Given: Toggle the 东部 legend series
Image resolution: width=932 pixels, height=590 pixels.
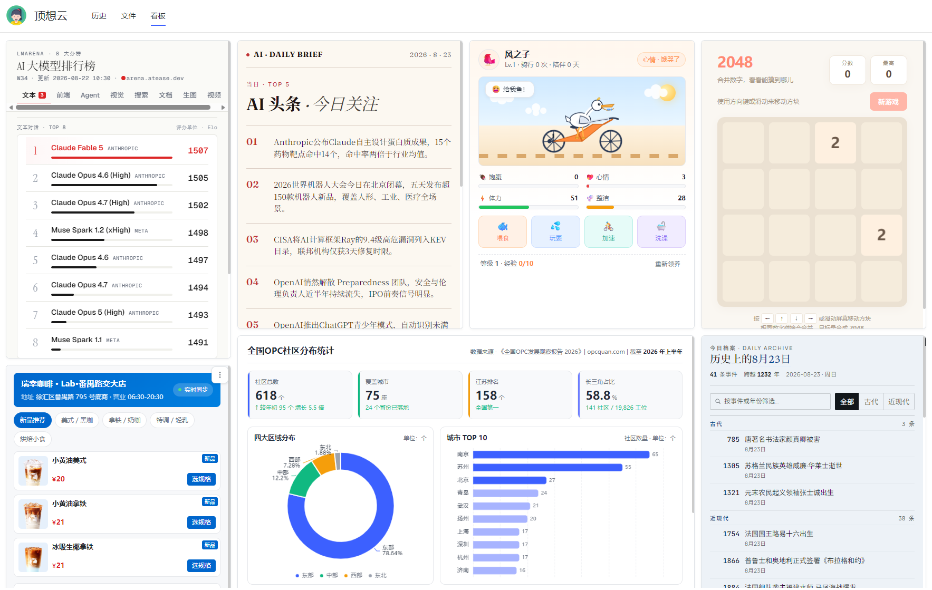Looking at the screenshot, I should [x=305, y=575].
